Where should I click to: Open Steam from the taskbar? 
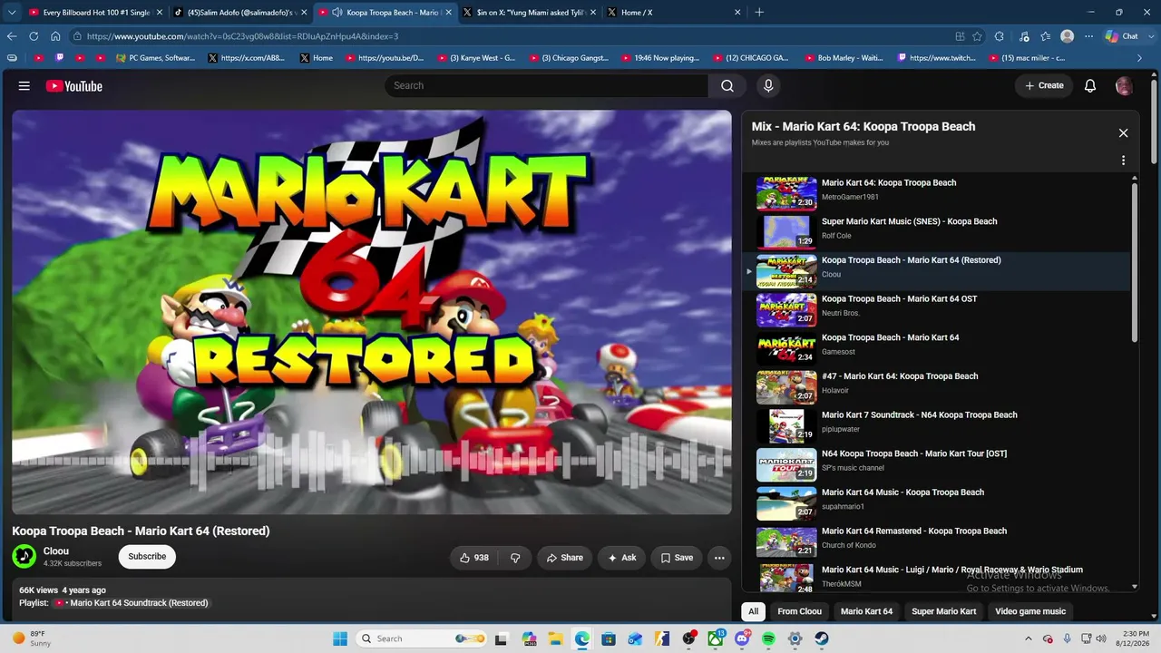tap(821, 638)
